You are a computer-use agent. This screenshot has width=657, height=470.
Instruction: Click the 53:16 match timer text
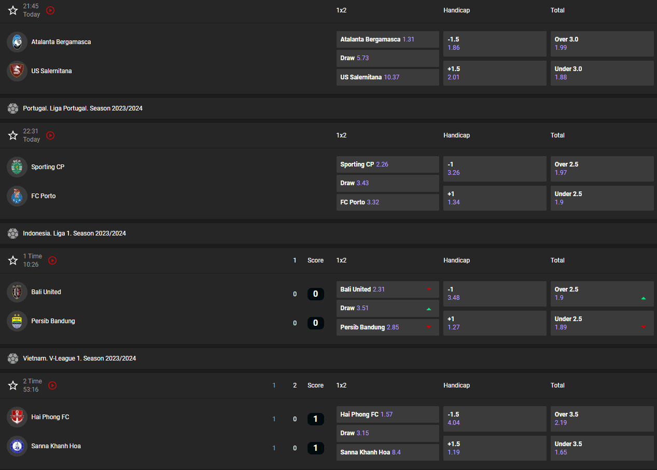(31, 390)
